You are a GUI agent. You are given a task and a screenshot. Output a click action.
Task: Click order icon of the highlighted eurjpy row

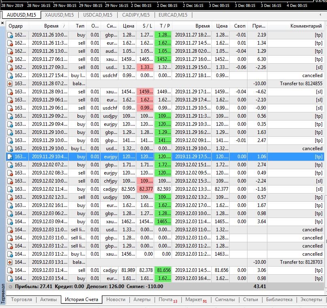pos(10,157)
